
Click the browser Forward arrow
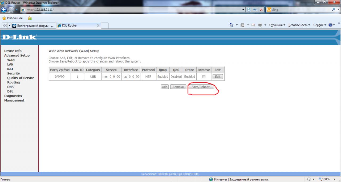point(11,10)
